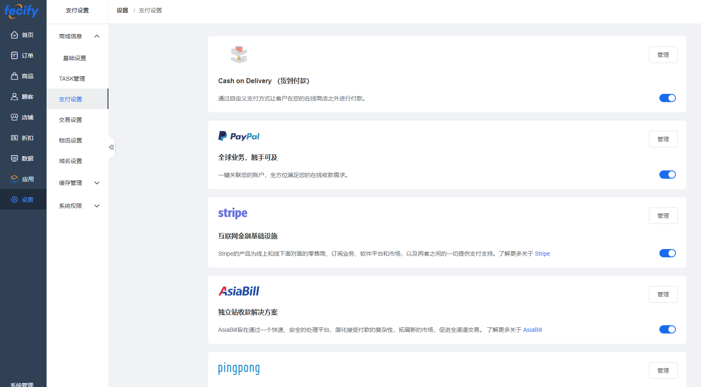The height and width of the screenshot is (387, 701).
Task: Click 管理 button for Cash on Delivery
Action: click(663, 55)
